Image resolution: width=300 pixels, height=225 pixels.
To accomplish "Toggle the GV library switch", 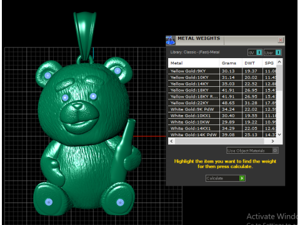I will 255,52.
